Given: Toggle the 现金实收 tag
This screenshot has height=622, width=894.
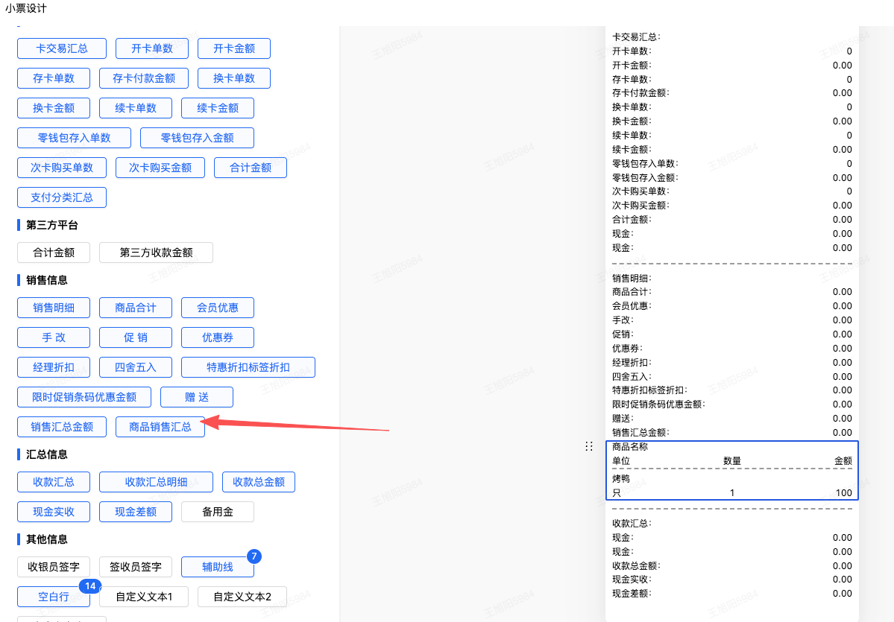Looking at the screenshot, I should 54,512.
